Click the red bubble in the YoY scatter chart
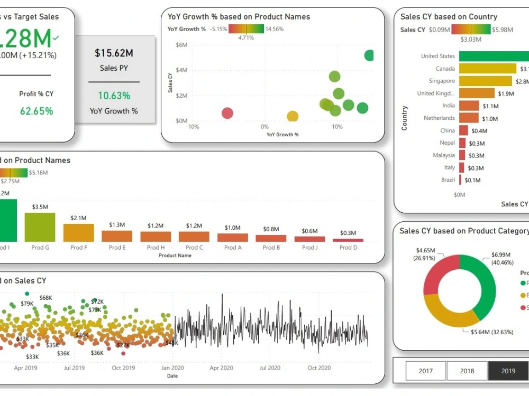This screenshot has width=529, height=396. coord(226,112)
